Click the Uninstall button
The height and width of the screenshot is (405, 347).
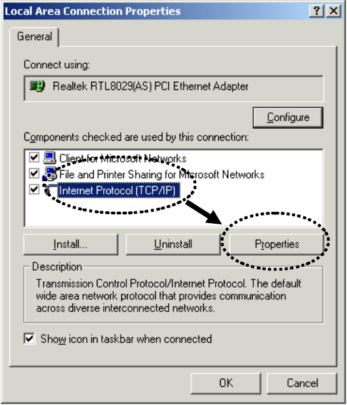point(173,244)
